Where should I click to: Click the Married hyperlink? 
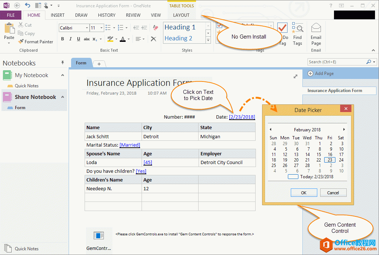tap(130, 145)
